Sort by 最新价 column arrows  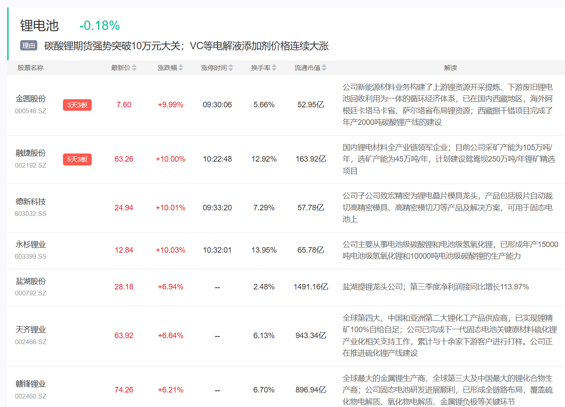134,68
